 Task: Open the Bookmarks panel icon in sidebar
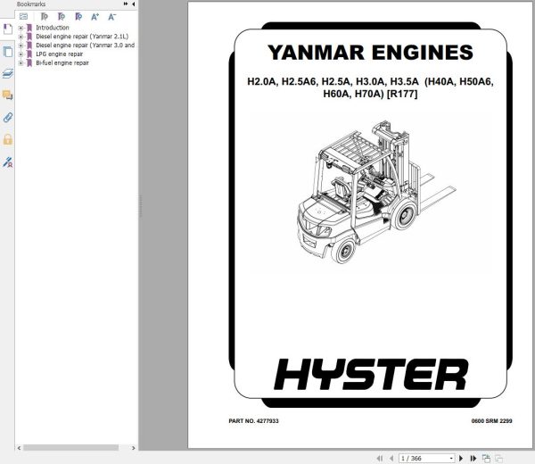[7, 29]
